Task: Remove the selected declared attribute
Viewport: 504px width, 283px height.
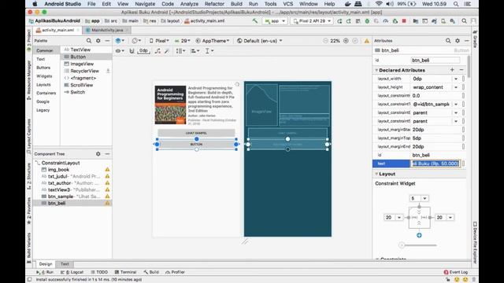Action: pos(461,70)
